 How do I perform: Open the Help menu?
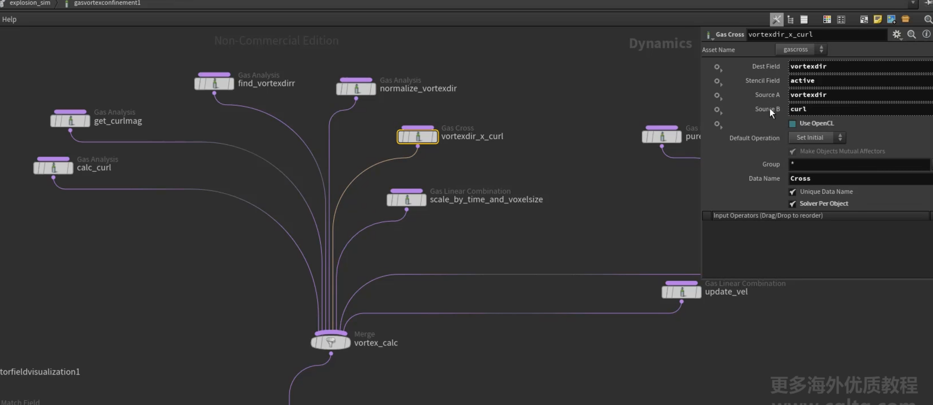(x=9, y=20)
